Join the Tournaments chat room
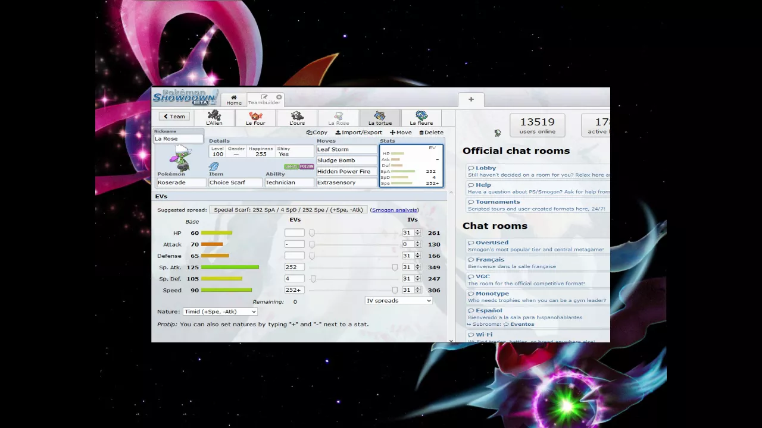Viewport: 762px width, 428px height. (538, 205)
